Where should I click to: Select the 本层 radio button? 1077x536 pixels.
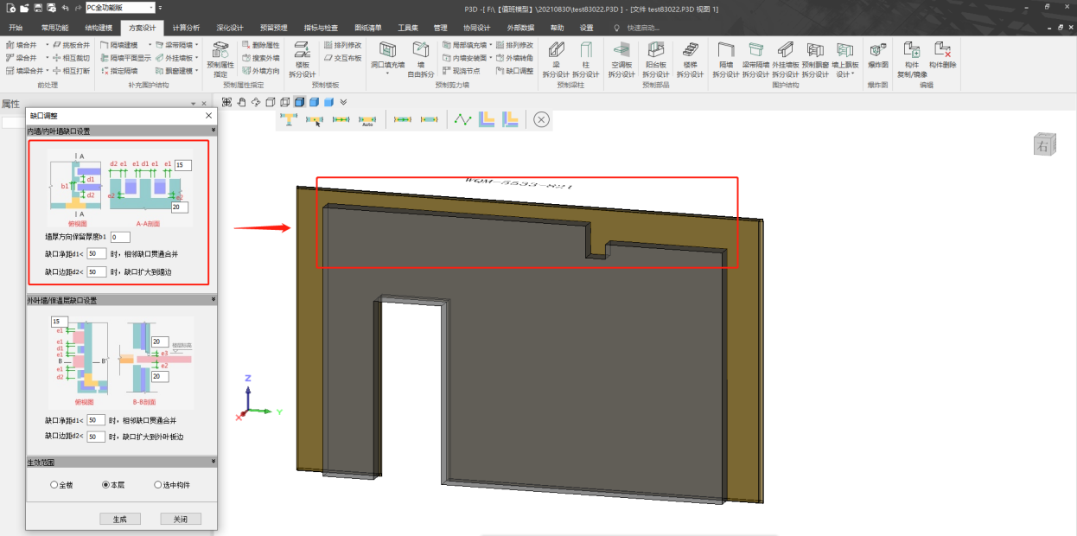click(x=106, y=485)
